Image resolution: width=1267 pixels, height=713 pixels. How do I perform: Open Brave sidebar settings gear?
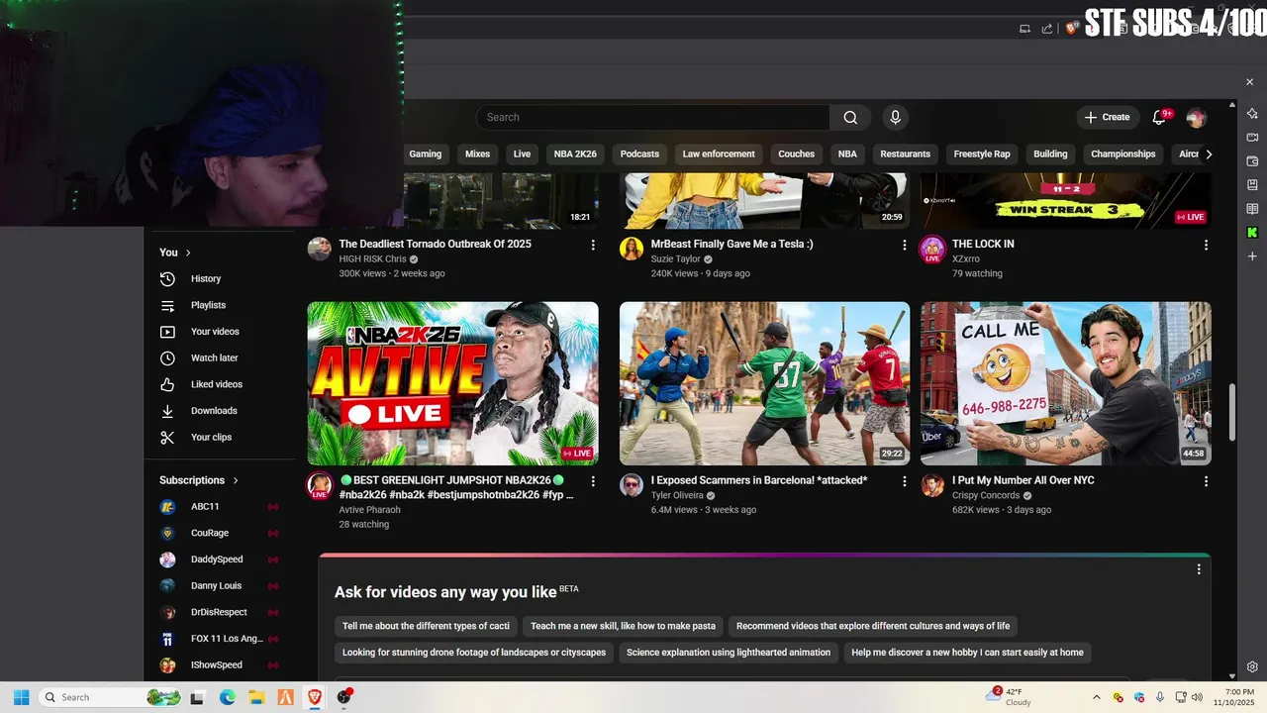click(1252, 666)
